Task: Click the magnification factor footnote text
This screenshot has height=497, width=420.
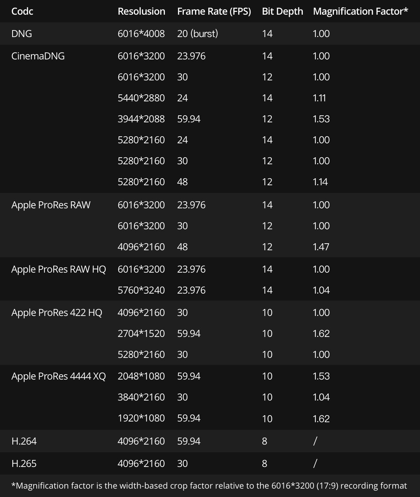Action: point(209,486)
